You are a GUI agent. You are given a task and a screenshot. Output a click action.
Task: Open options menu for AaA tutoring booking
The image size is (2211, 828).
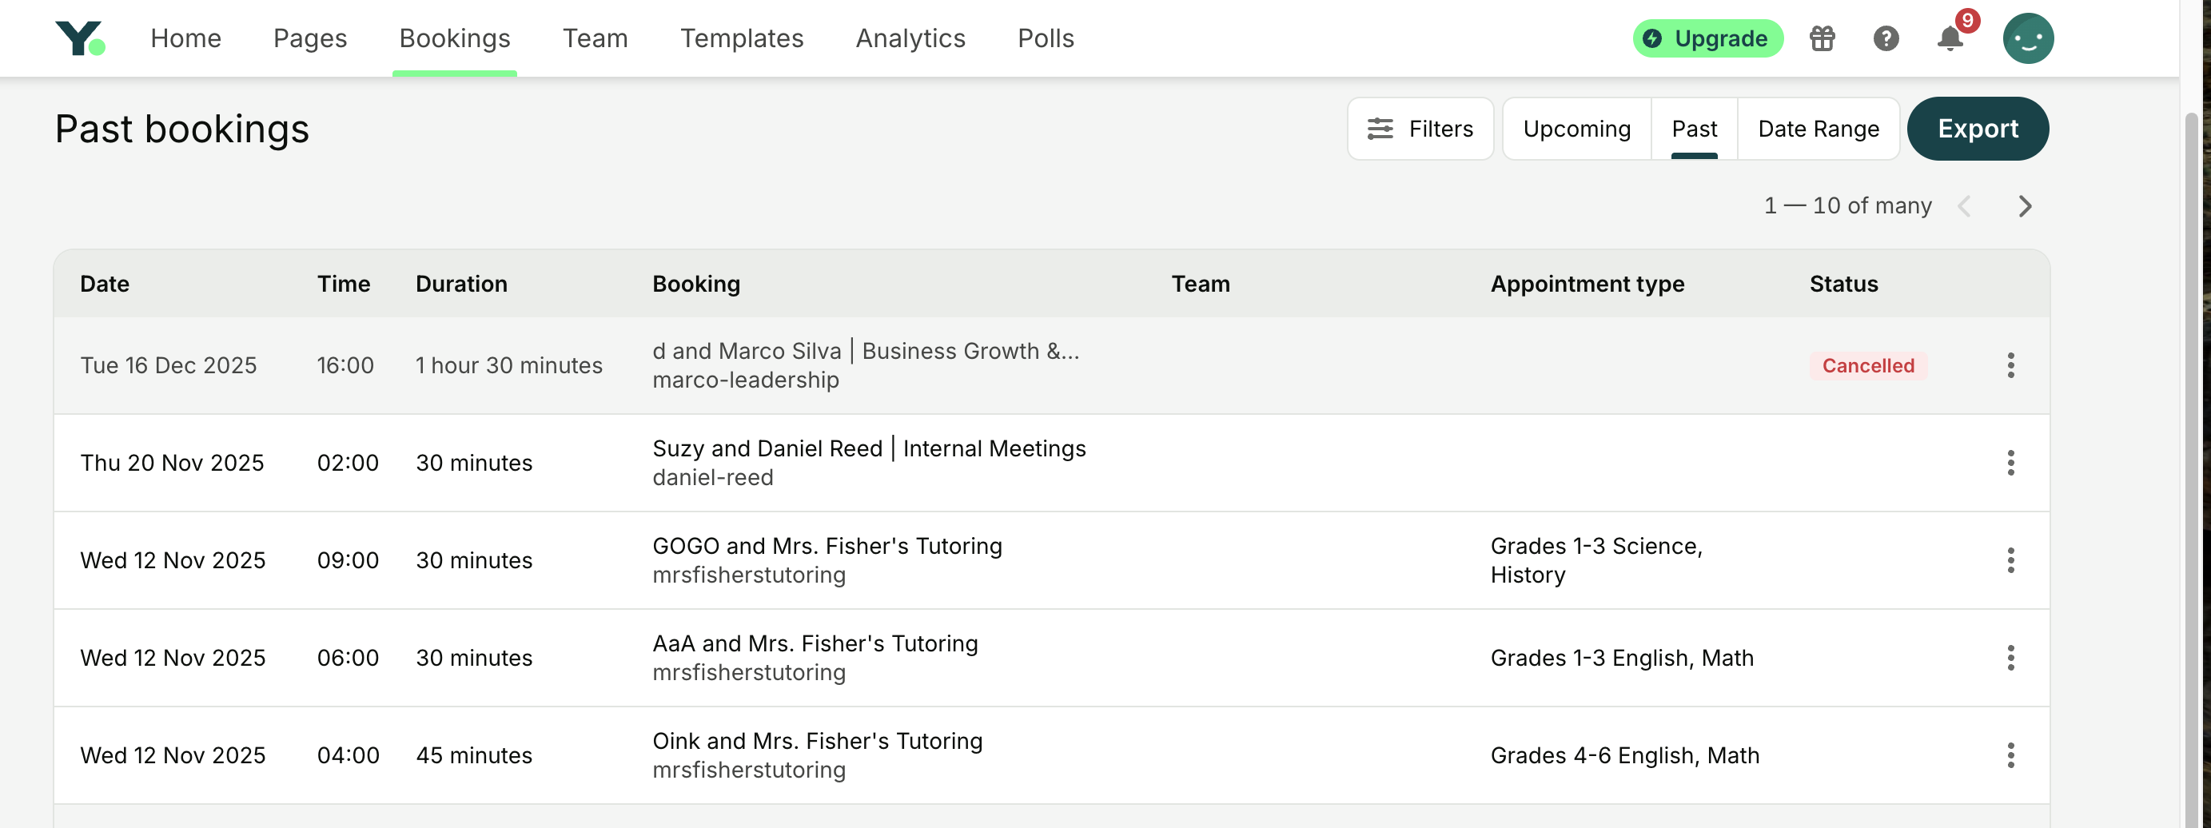2010,658
